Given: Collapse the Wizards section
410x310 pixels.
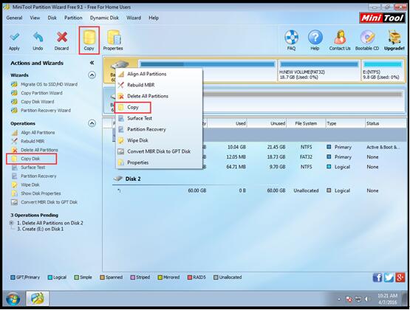Looking at the screenshot, I should pyautogui.click(x=92, y=75).
